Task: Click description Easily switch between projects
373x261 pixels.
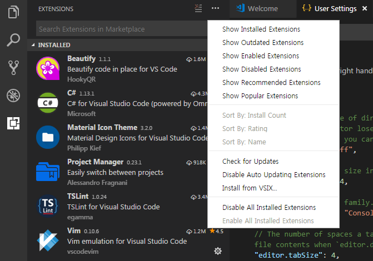Action: [116, 173]
